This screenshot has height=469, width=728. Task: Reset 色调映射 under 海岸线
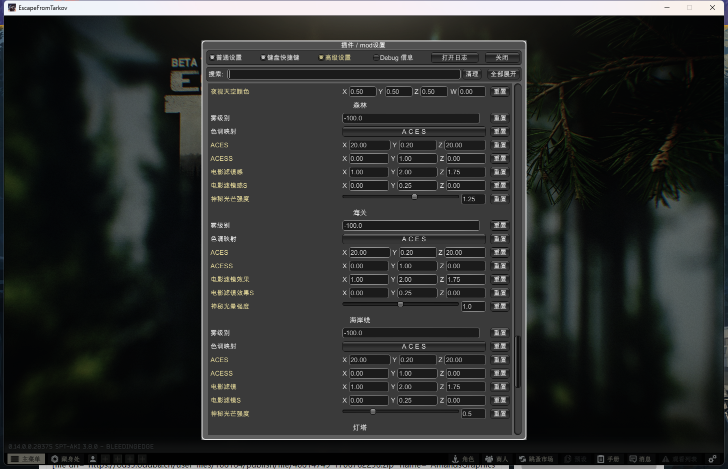pyautogui.click(x=500, y=346)
